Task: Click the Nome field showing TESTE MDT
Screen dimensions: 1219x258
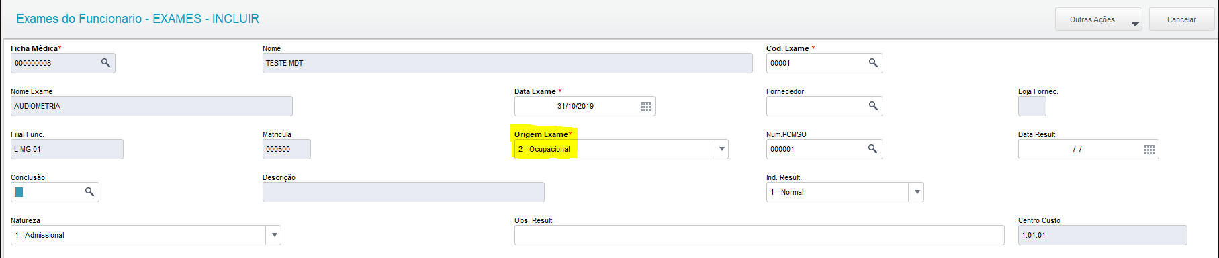Action: 508,63
